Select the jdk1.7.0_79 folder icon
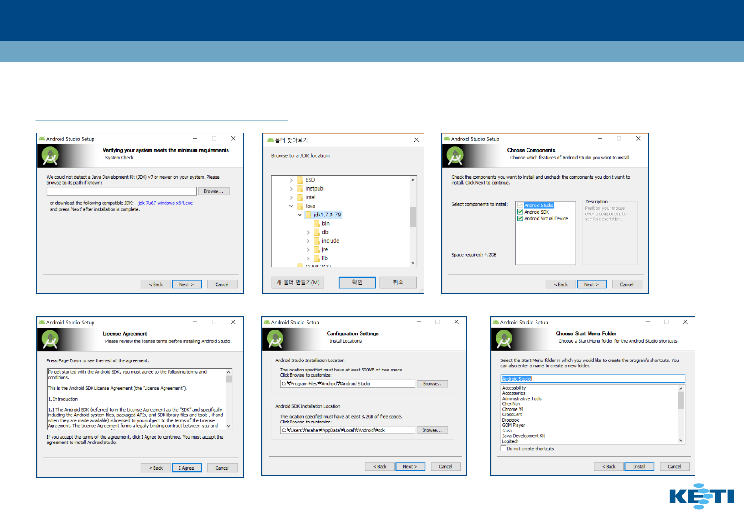 [x=308, y=215]
